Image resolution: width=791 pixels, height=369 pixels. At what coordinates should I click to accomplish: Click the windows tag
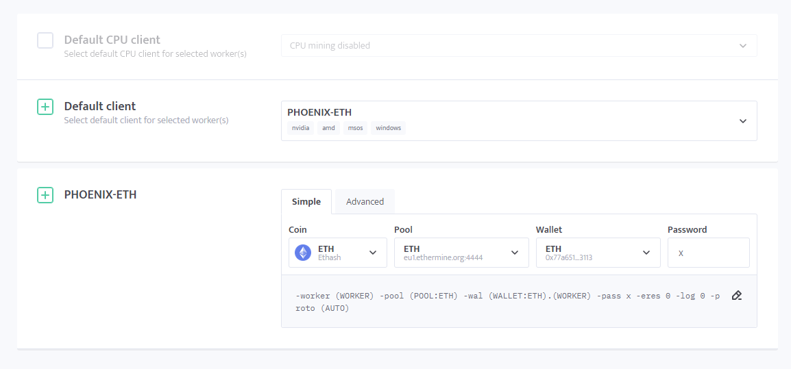click(389, 128)
